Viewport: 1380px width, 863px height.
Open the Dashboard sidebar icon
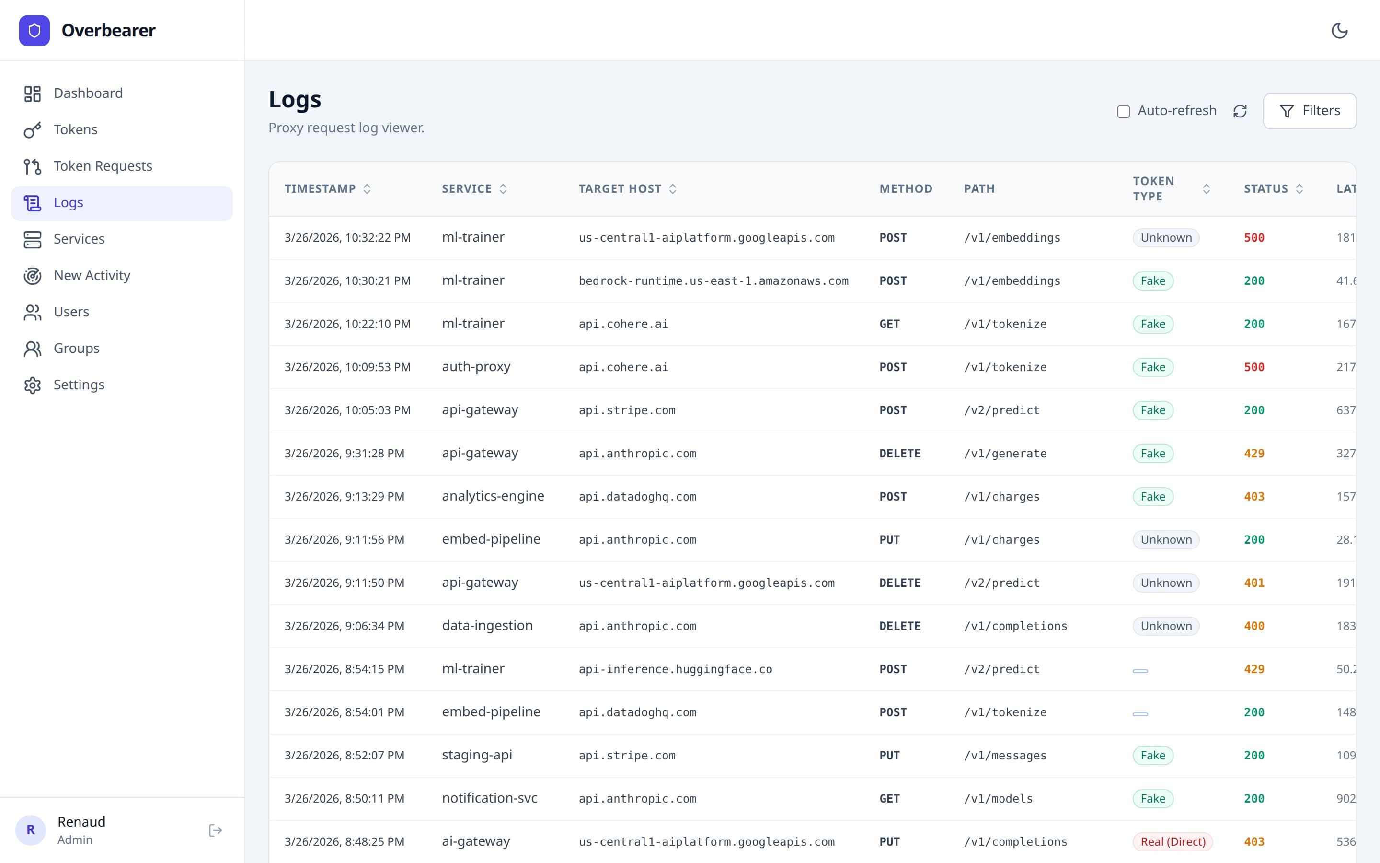[33, 93]
